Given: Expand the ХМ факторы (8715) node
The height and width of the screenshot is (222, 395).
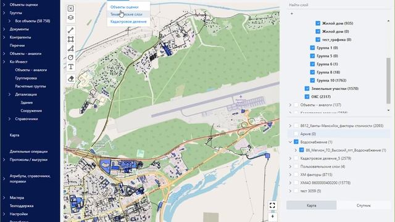Looking at the screenshot, I should click(x=290, y=175).
